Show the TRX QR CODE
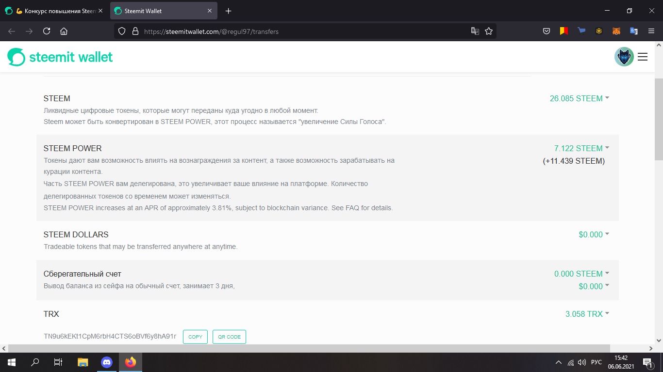 pyautogui.click(x=229, y=337)
